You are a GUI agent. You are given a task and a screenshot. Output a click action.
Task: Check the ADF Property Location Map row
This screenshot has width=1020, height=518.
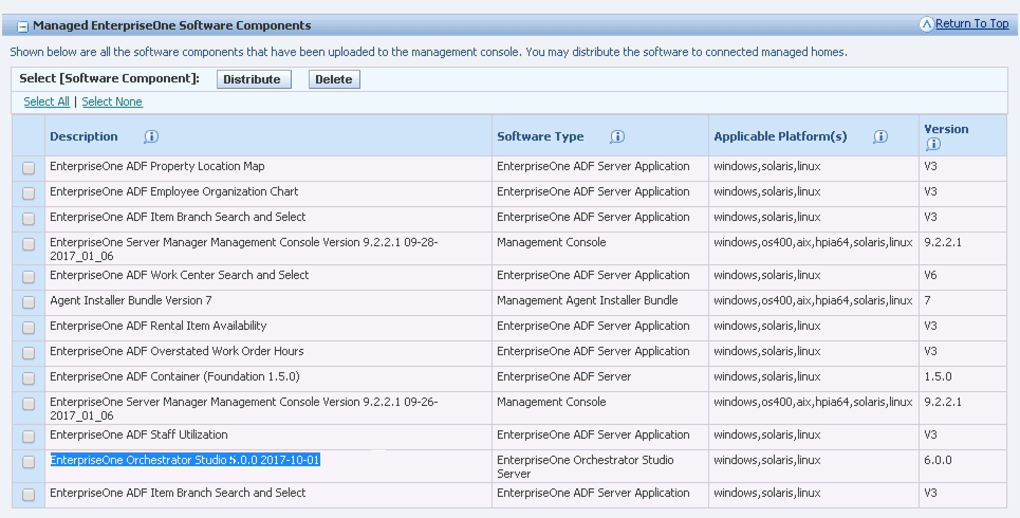(29, 168)
